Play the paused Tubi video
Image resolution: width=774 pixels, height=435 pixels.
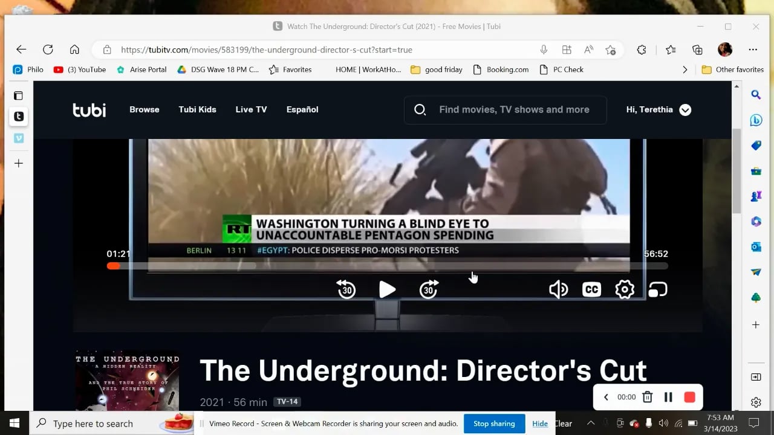pyautogui.click(x=387, y=289)
